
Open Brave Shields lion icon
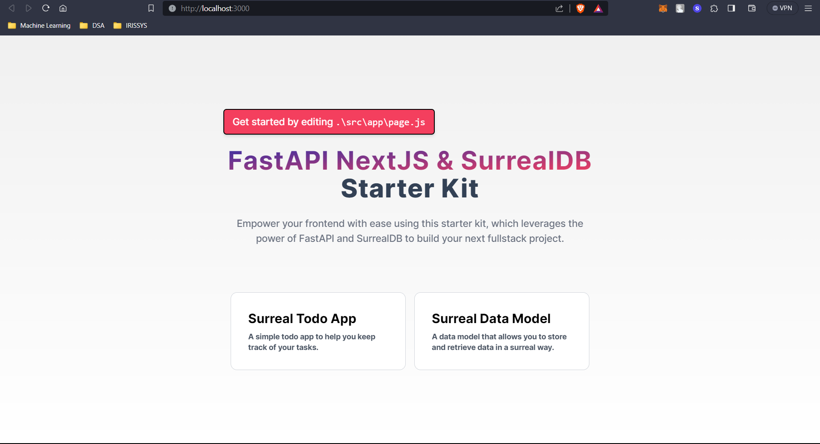click(580, 8)
